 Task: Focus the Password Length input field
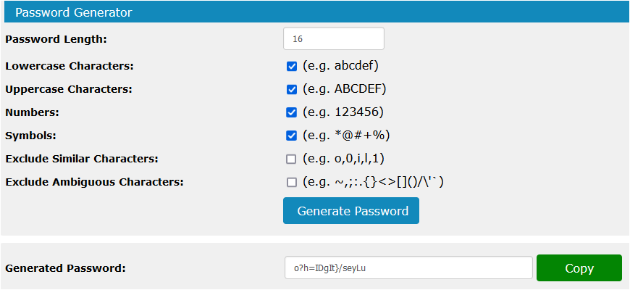[334, 38]
